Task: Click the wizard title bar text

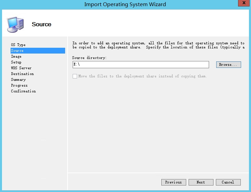Action: click(125, 4)
